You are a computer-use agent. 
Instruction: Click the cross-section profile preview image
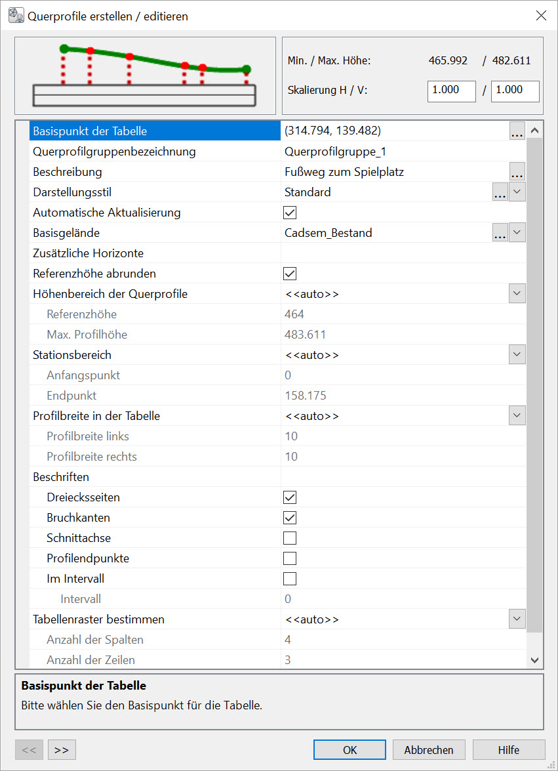(x=145, y=76)
